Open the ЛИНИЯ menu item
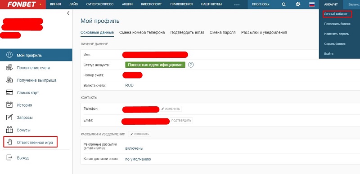Viewport: 360px width, 174px height. tap(55, 4)
